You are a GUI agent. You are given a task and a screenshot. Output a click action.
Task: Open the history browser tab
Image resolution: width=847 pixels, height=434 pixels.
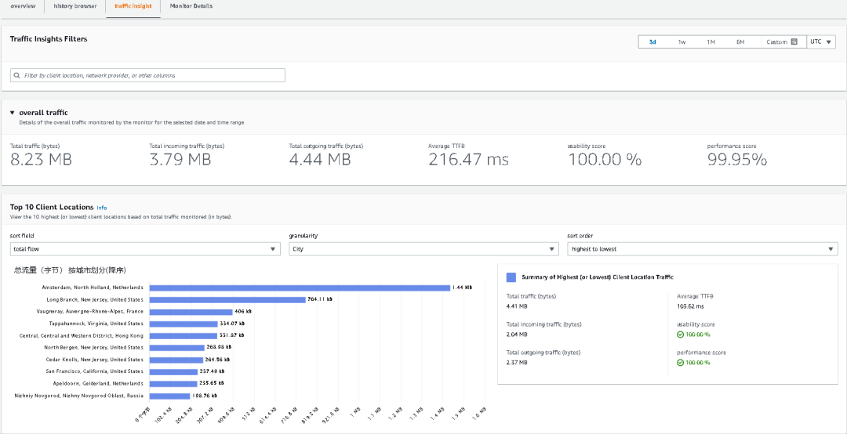(x=75, y=6)
